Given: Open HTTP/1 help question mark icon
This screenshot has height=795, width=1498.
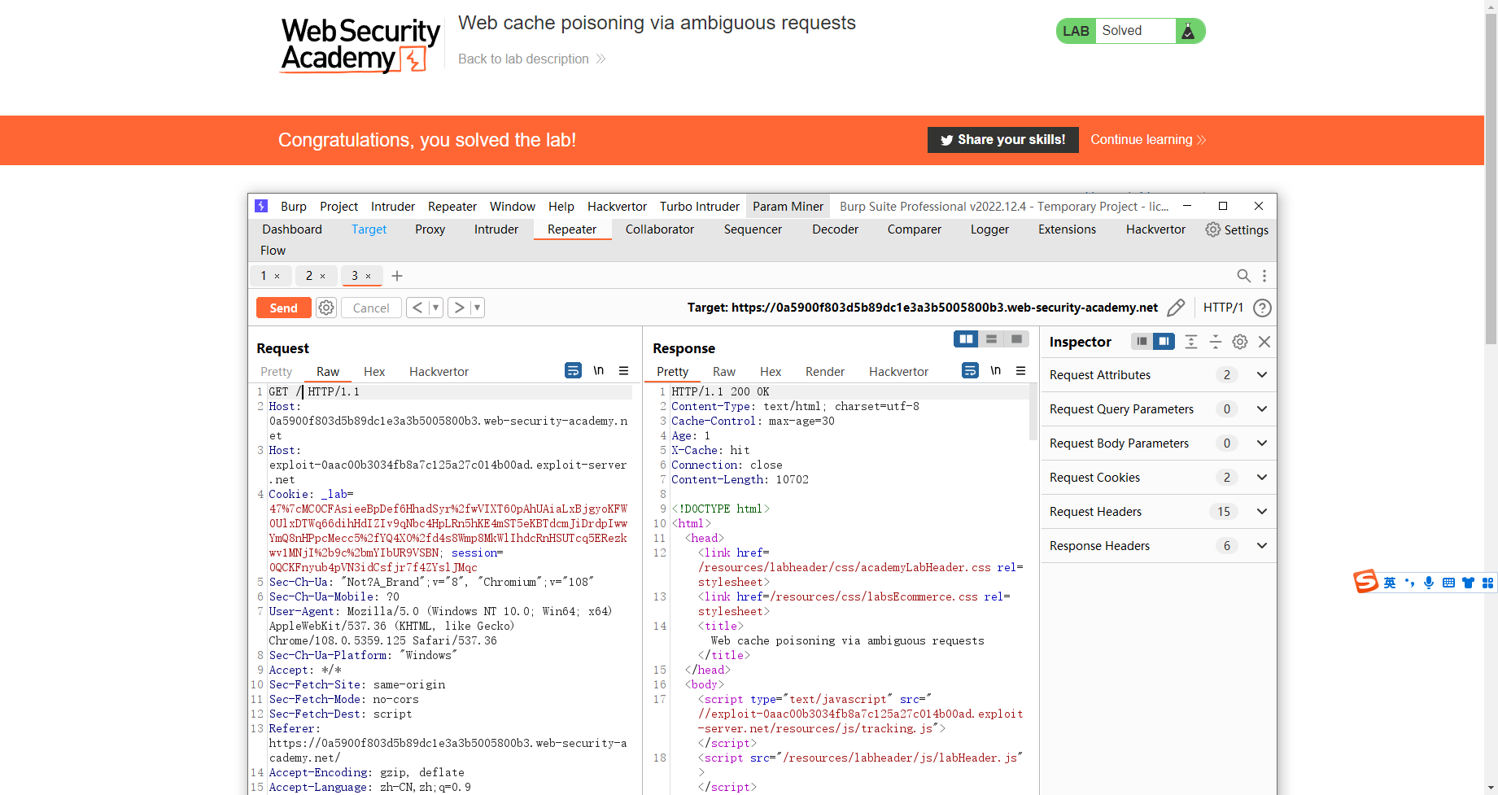Looking at the screenshot, I should click(x=1262, y=308).
